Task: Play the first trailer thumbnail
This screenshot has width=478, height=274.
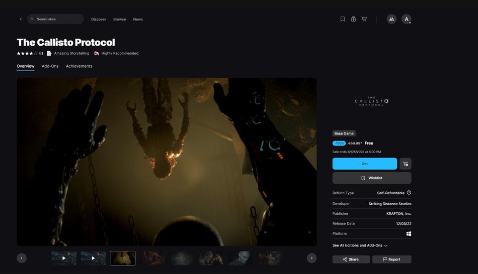Action: (64, 258)
